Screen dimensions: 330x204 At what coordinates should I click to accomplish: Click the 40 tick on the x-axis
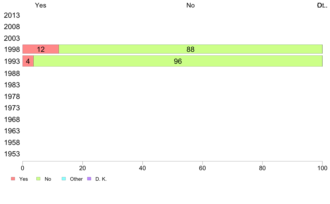[142, 168]
